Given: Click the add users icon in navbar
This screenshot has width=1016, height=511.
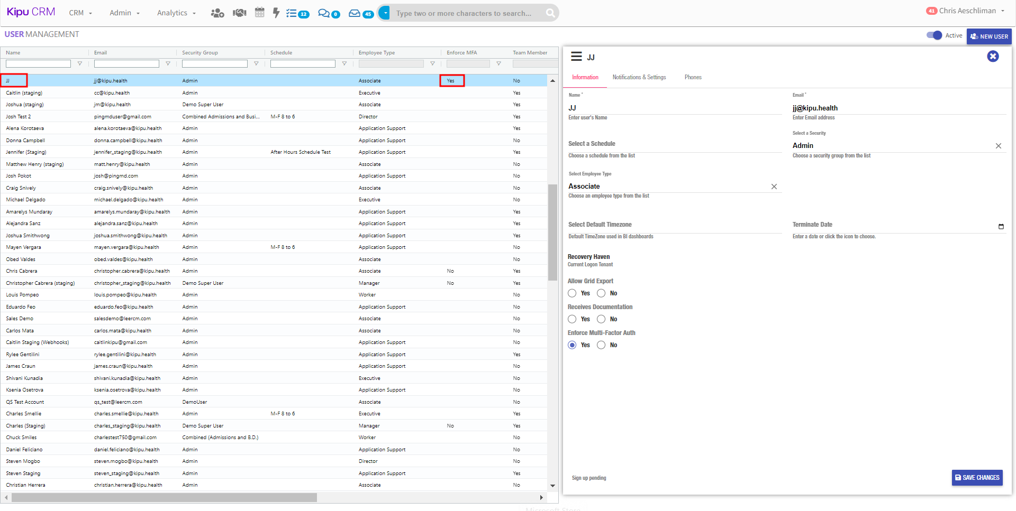Looking at the screenshot, I should click(217, 13).
